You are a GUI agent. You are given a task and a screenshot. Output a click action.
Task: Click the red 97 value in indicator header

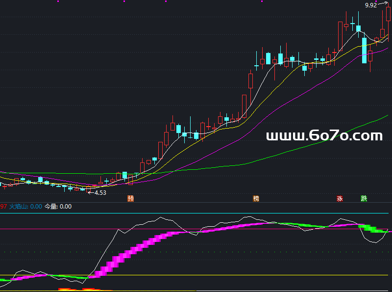click(x=3, y=207)
